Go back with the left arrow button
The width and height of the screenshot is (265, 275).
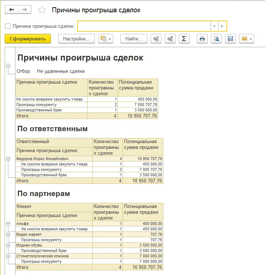pyautogui.click(x=12, y=9)
